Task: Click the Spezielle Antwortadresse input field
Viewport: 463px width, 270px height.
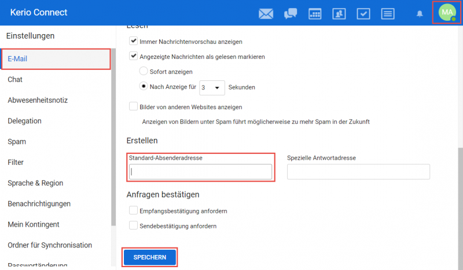Action: [358, 172]
